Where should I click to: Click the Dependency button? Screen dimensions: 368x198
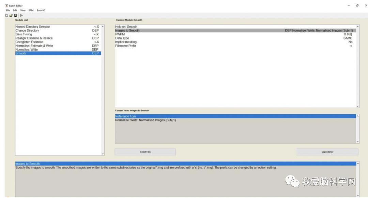click(327, 152)
